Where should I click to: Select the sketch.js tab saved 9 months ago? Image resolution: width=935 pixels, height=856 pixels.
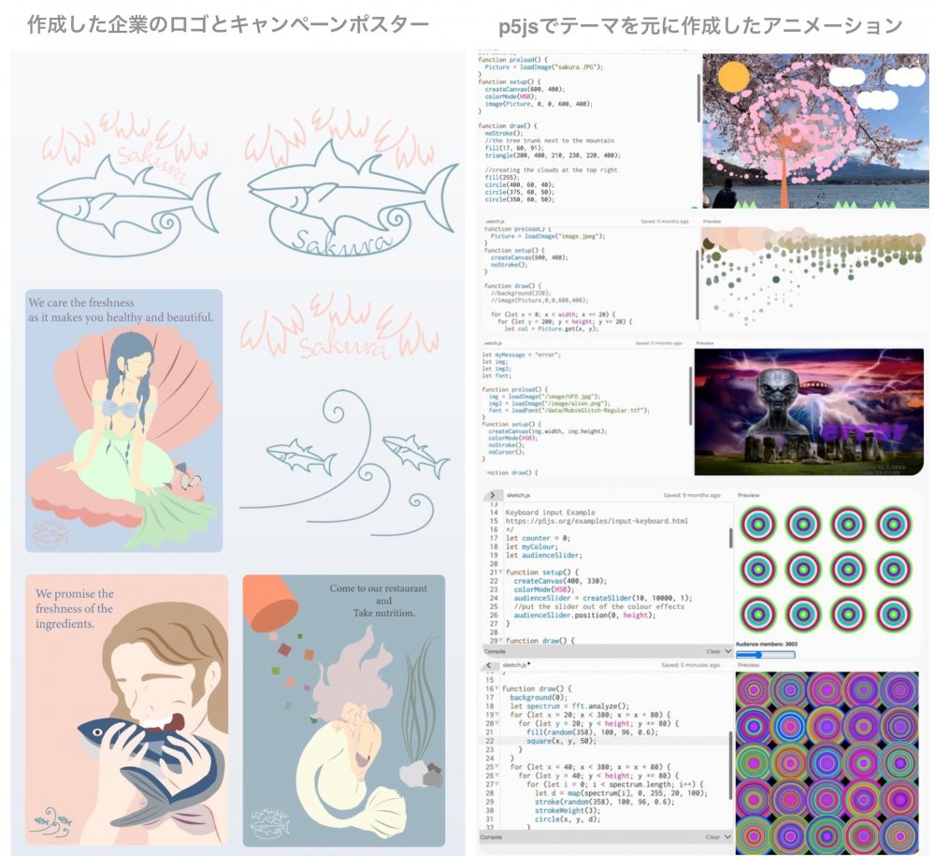pos(520,495)
